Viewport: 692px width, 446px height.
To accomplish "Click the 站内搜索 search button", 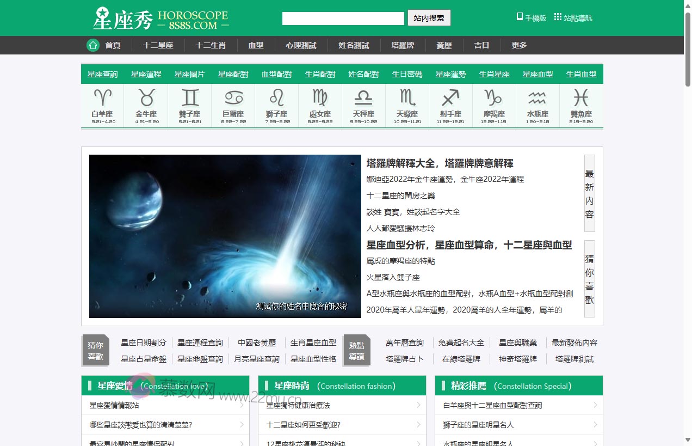I will [429, 17].
